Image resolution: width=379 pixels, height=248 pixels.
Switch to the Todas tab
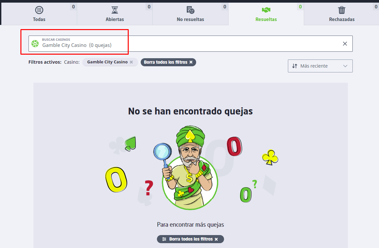[39, 14]
